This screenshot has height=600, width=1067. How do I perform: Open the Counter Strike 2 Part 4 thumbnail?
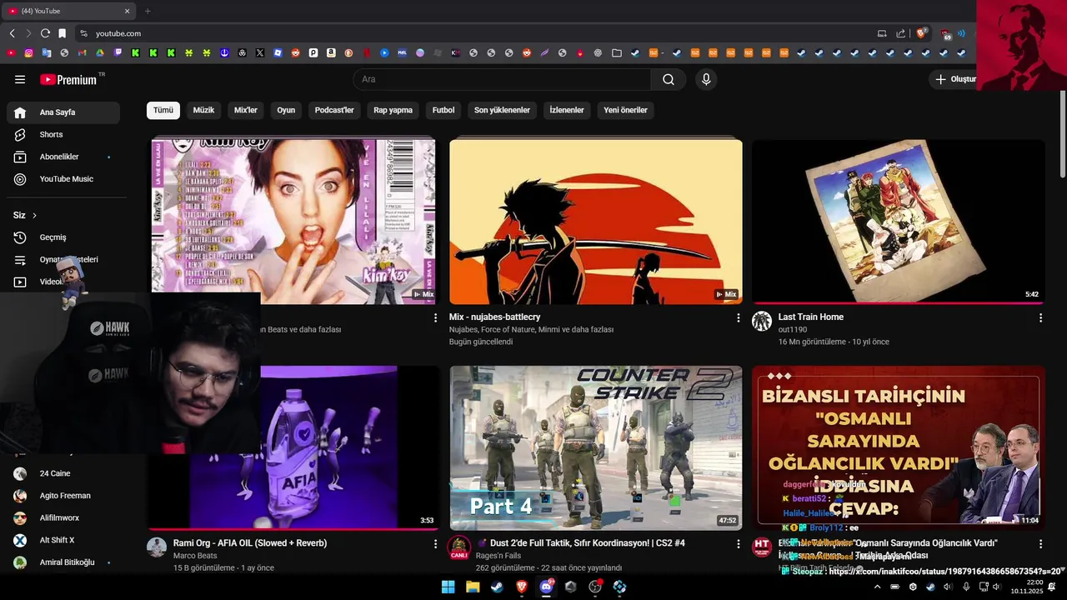click(x=595, y=447)
